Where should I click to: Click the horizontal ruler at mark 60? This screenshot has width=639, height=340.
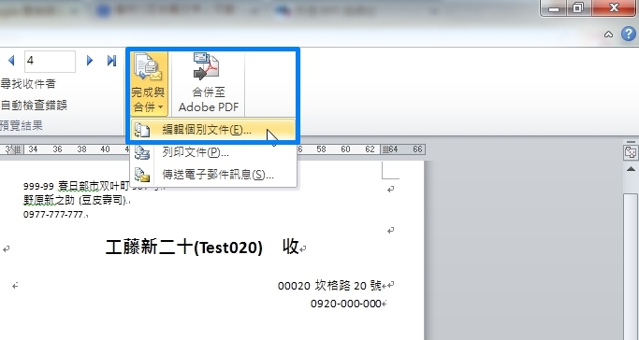pyautogui.click(x=345, y=149)
